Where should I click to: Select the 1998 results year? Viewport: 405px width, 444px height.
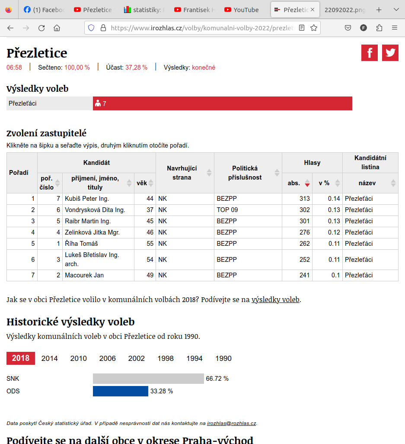166,358
